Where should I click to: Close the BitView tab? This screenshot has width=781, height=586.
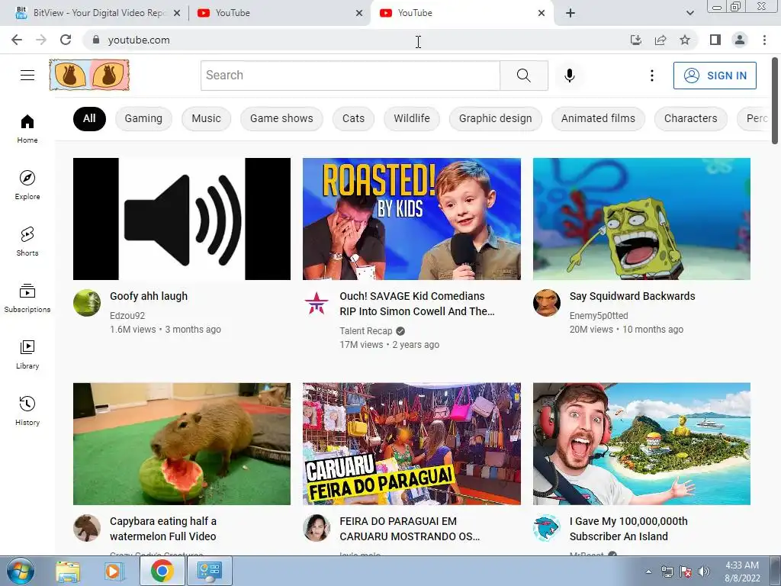point(176,13)
